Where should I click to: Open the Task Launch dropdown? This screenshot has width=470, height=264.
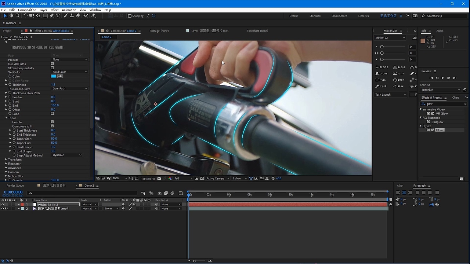pyautogui.click(x=391, y=95)
